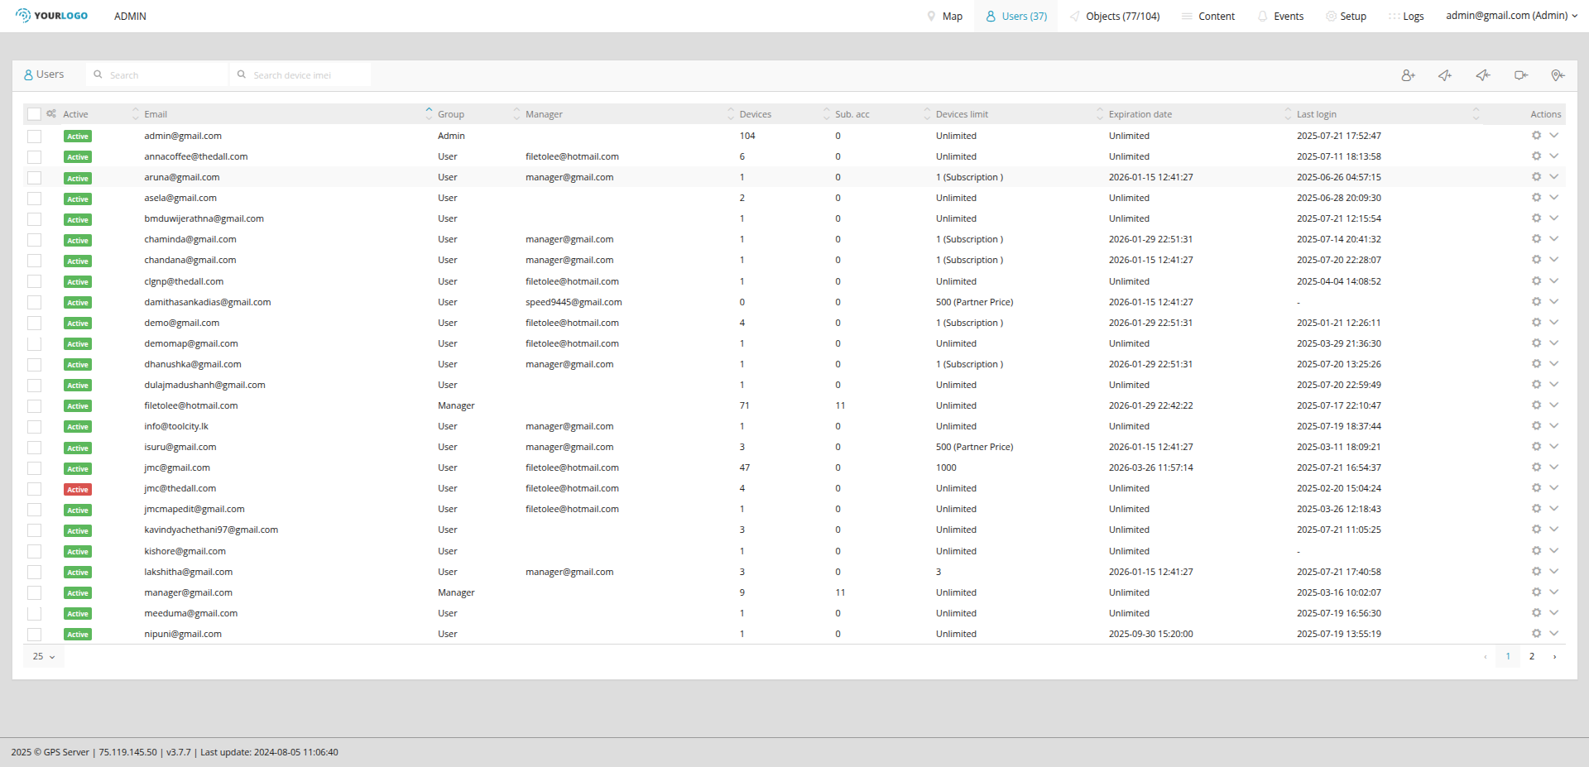Expand row chevron for nipuni@gmail.com

tap(1554, 634)
